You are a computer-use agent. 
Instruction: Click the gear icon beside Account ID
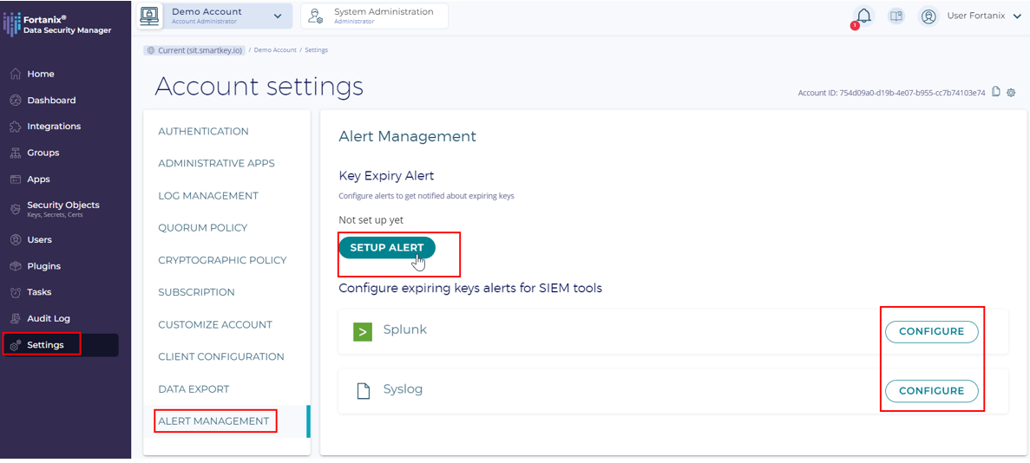pos(1011,92)
